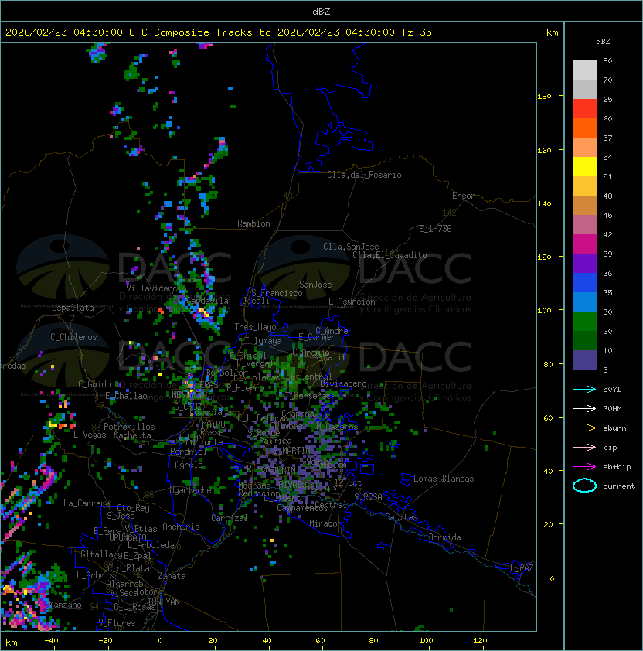Click the white 30HM arrow legend icon
Screen dimensions: 643x651
pos(584,408)
